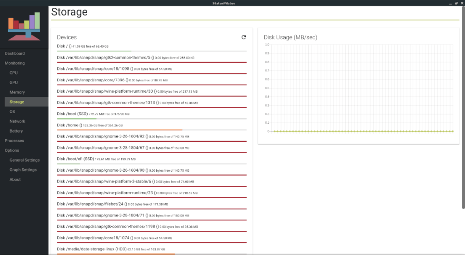Click the vertical scrollbar on the right
Screen dimensions: 465x255
[462, 114]
